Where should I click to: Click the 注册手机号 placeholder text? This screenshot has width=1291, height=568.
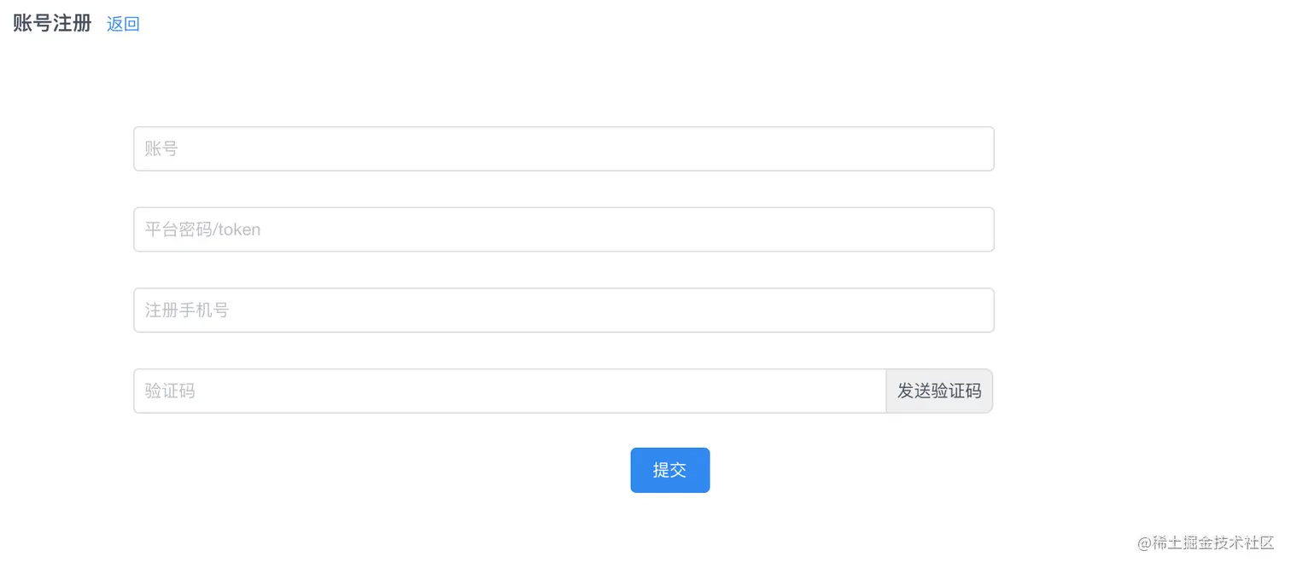[187, 310]
